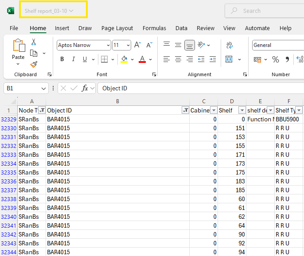Open the Shelf column filter dropdown
This screenshot has width=304, height=256.
click(x=242, y=110)
